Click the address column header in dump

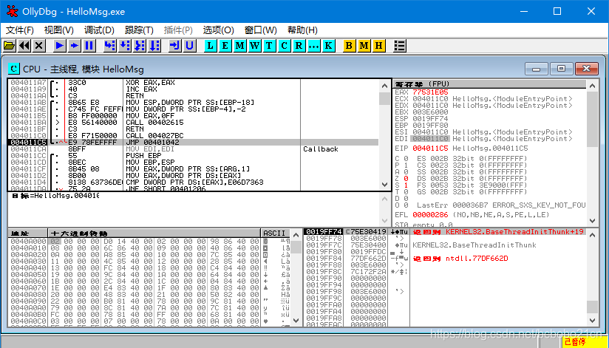(x=27, y=233)
